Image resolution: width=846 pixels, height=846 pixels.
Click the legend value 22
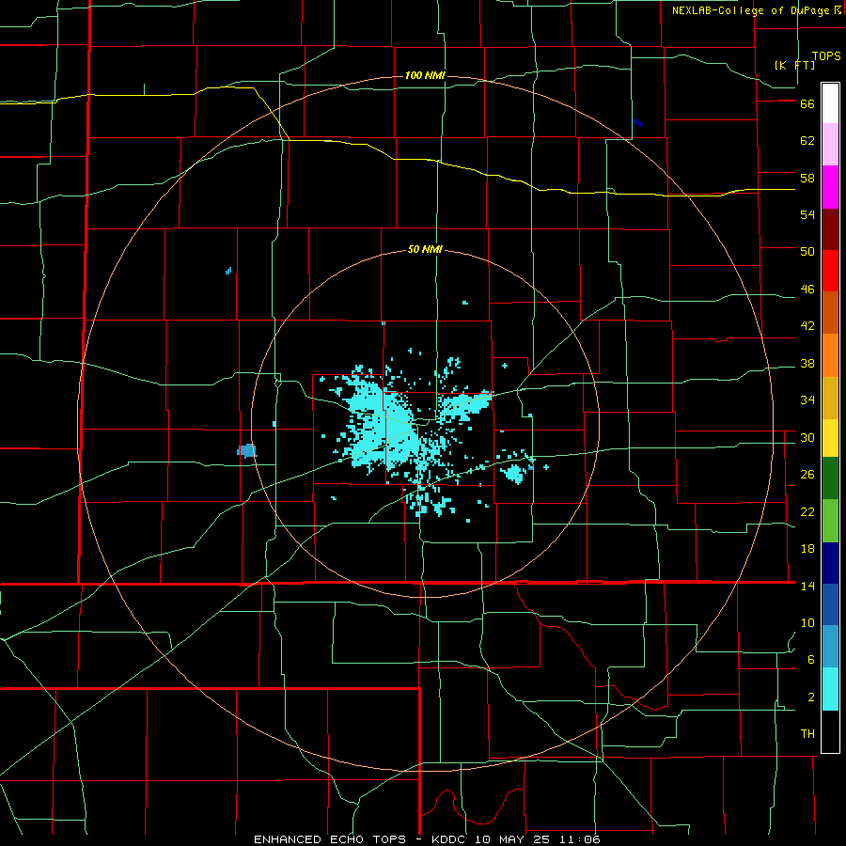[807, 511]
